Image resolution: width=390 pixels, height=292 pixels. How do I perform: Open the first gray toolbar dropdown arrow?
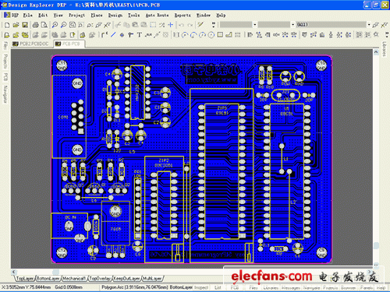[255, 25]
